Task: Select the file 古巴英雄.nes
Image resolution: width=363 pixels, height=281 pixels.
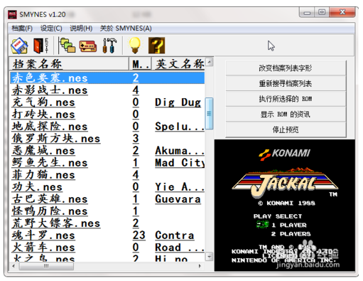Action: point(50,199)
